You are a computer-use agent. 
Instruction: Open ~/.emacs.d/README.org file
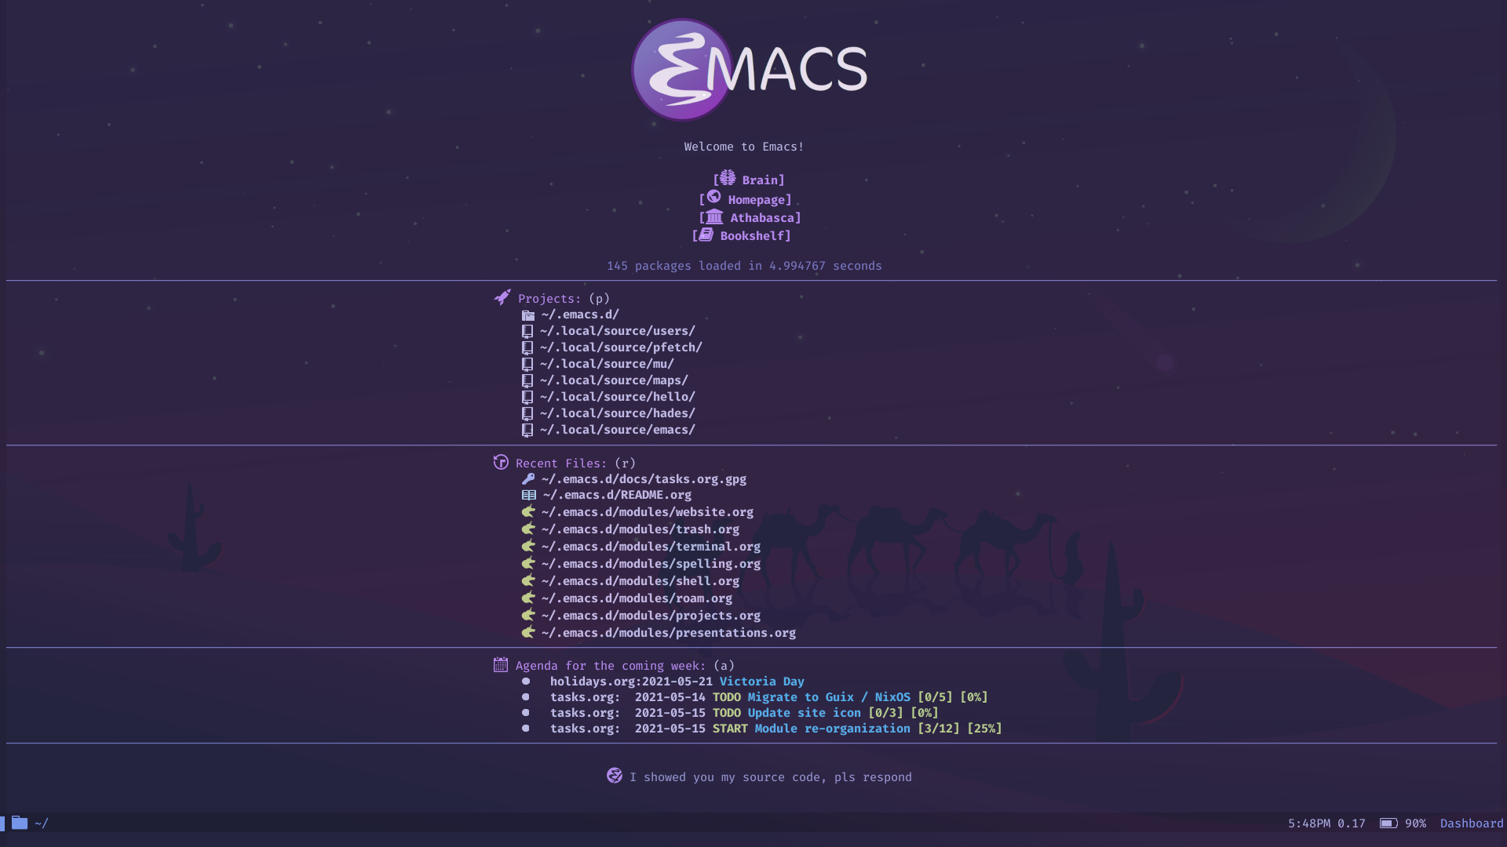click(615, 494)
